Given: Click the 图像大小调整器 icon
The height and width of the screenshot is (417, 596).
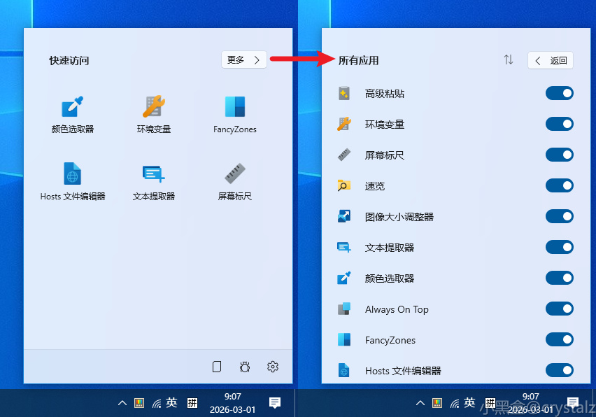Looking at the screenshot, I should (344, 216).
